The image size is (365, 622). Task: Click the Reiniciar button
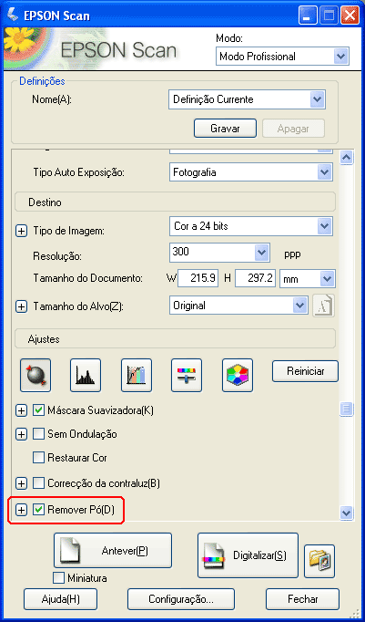click(305, 371)
